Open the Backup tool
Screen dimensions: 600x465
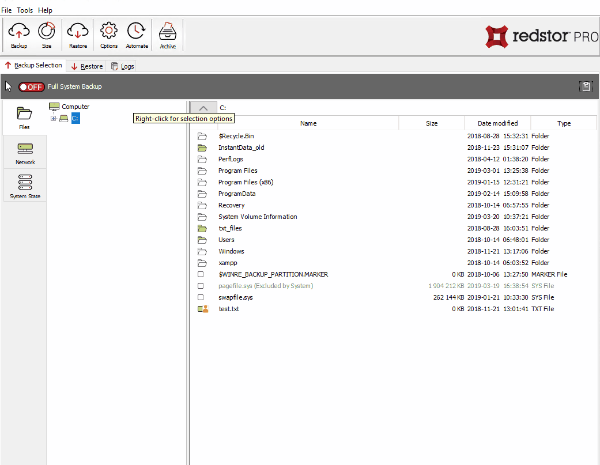[18, 35]
